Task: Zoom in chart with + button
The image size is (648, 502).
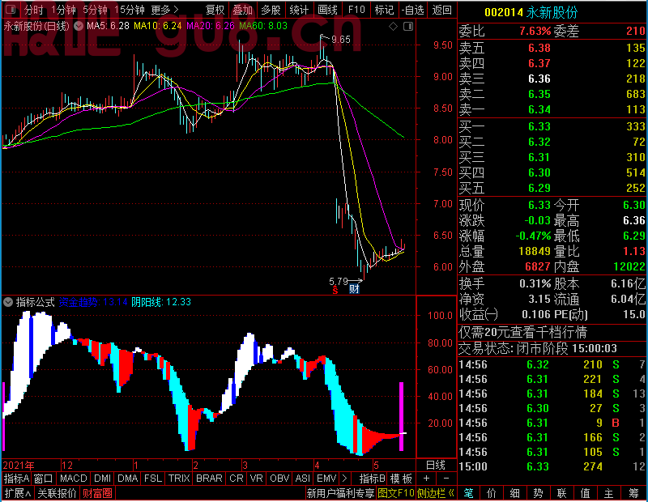Action: tap(427, 479)
